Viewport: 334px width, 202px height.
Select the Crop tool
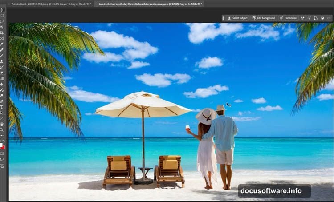[x=2, y=32]
